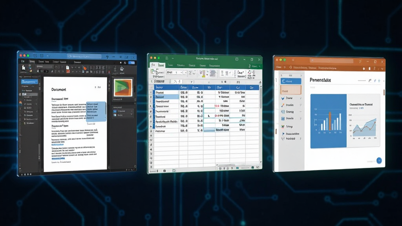Select the orange highlighted box in presentation sidebar
Viewport: 402px width, 226px height.
[x=291, y=91]
